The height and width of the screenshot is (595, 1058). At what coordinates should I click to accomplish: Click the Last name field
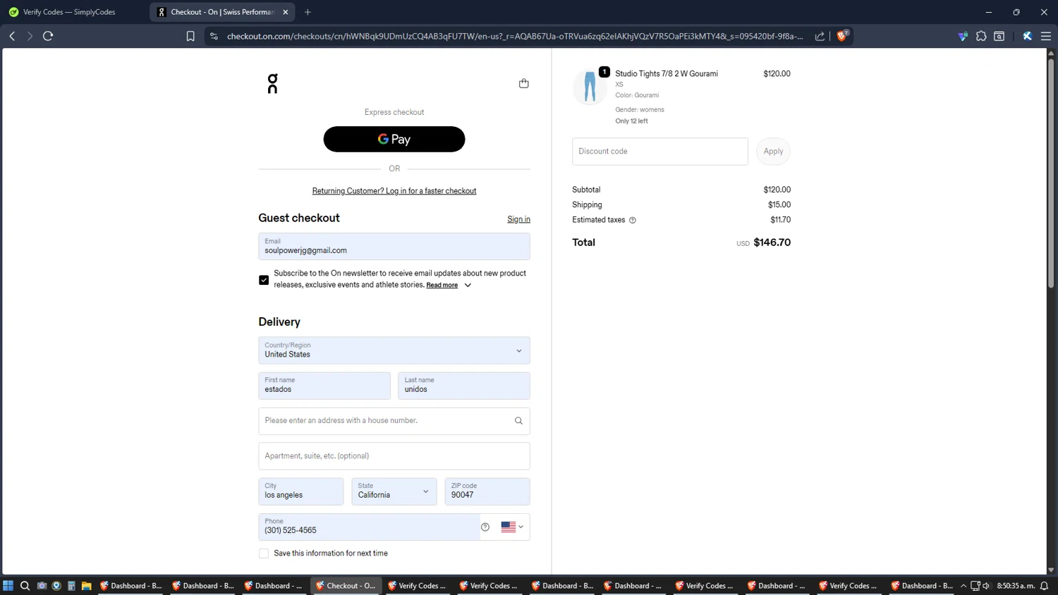pyautogui.click(x=464, y=386)
